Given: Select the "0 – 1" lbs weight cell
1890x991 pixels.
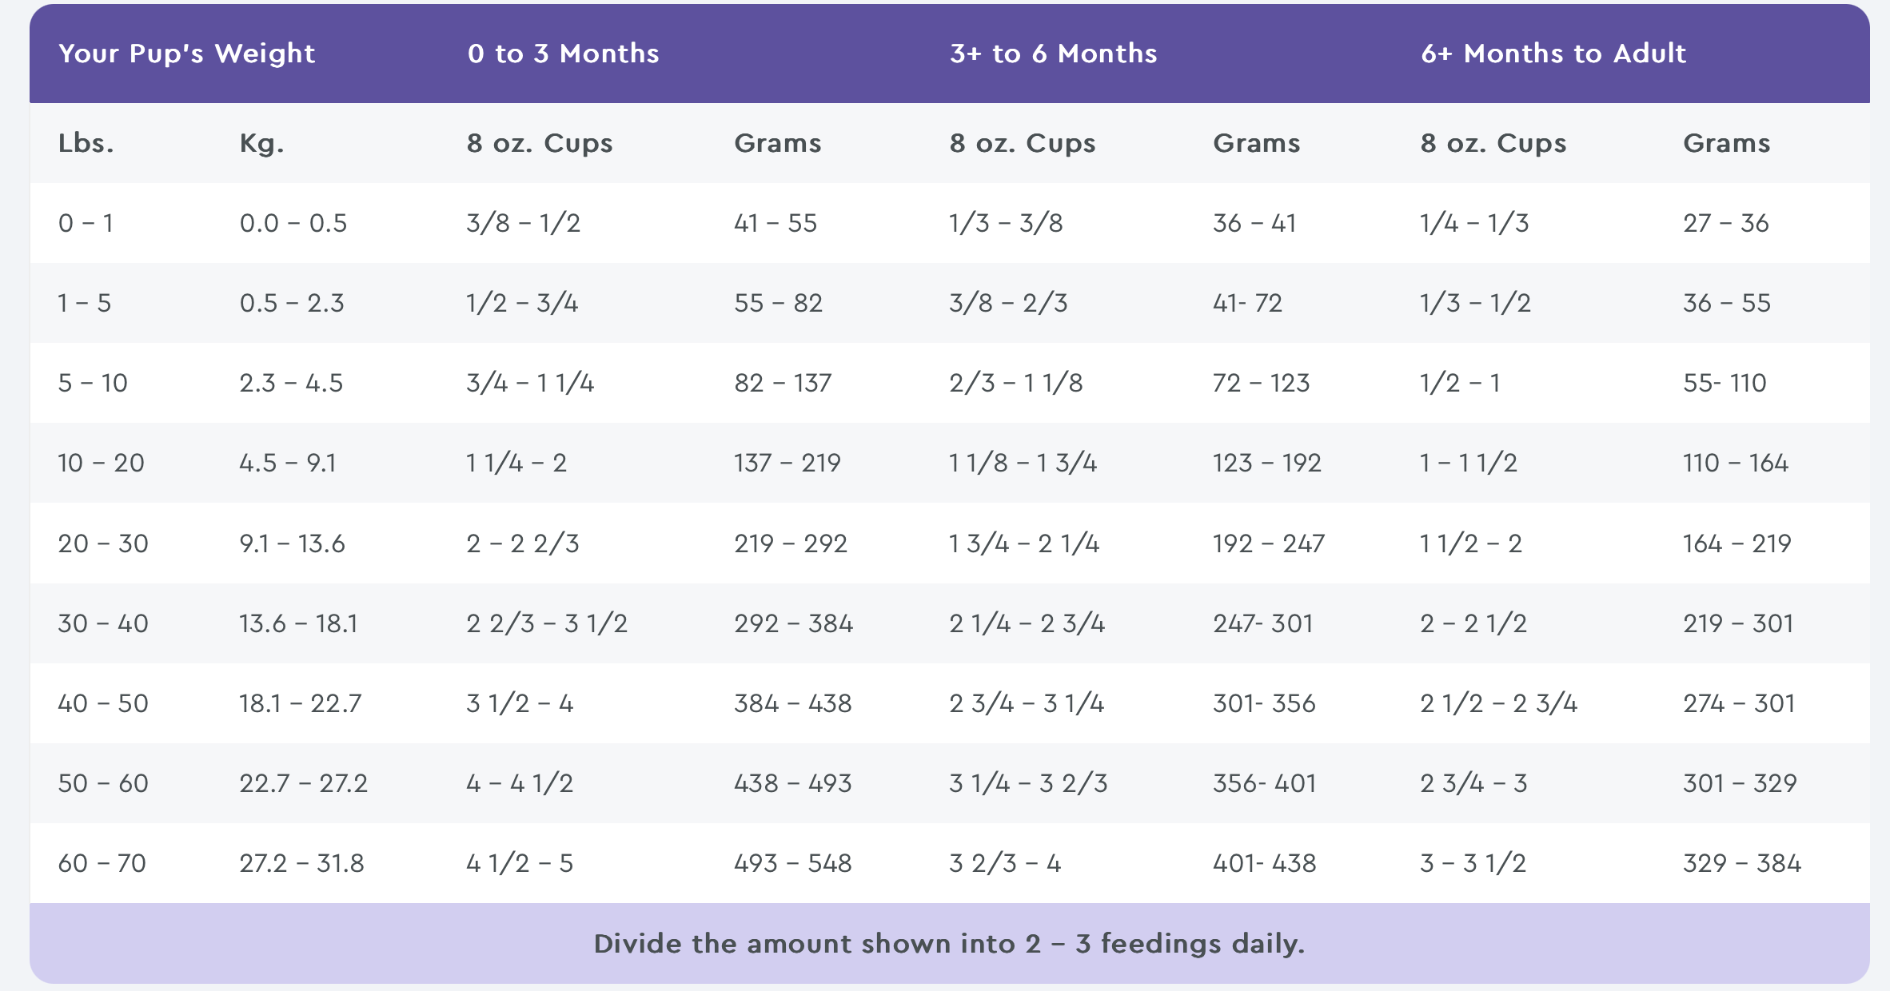Looking at the screenshot, I should tap(86, 223).
